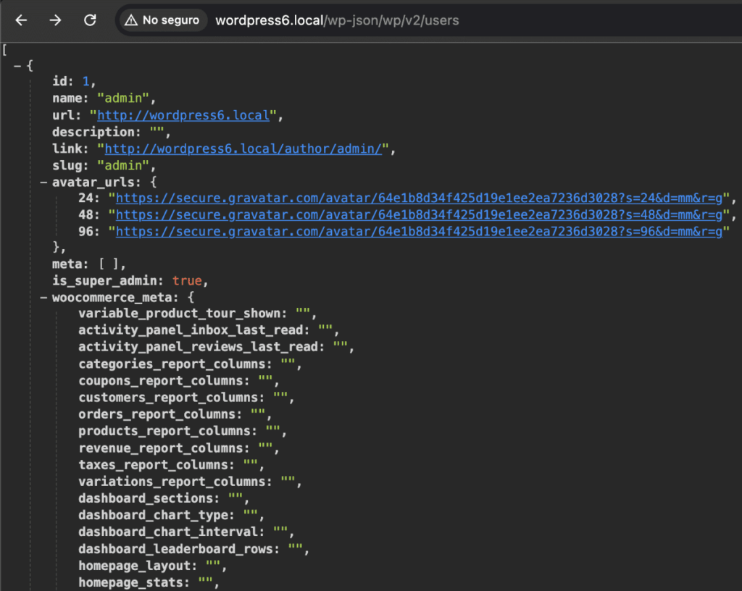Open the http://wordpress6.local url link

183,115
